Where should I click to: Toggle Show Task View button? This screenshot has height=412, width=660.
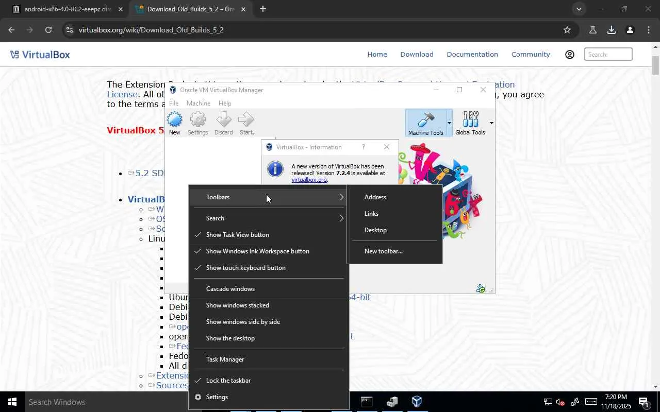point(269,235)
